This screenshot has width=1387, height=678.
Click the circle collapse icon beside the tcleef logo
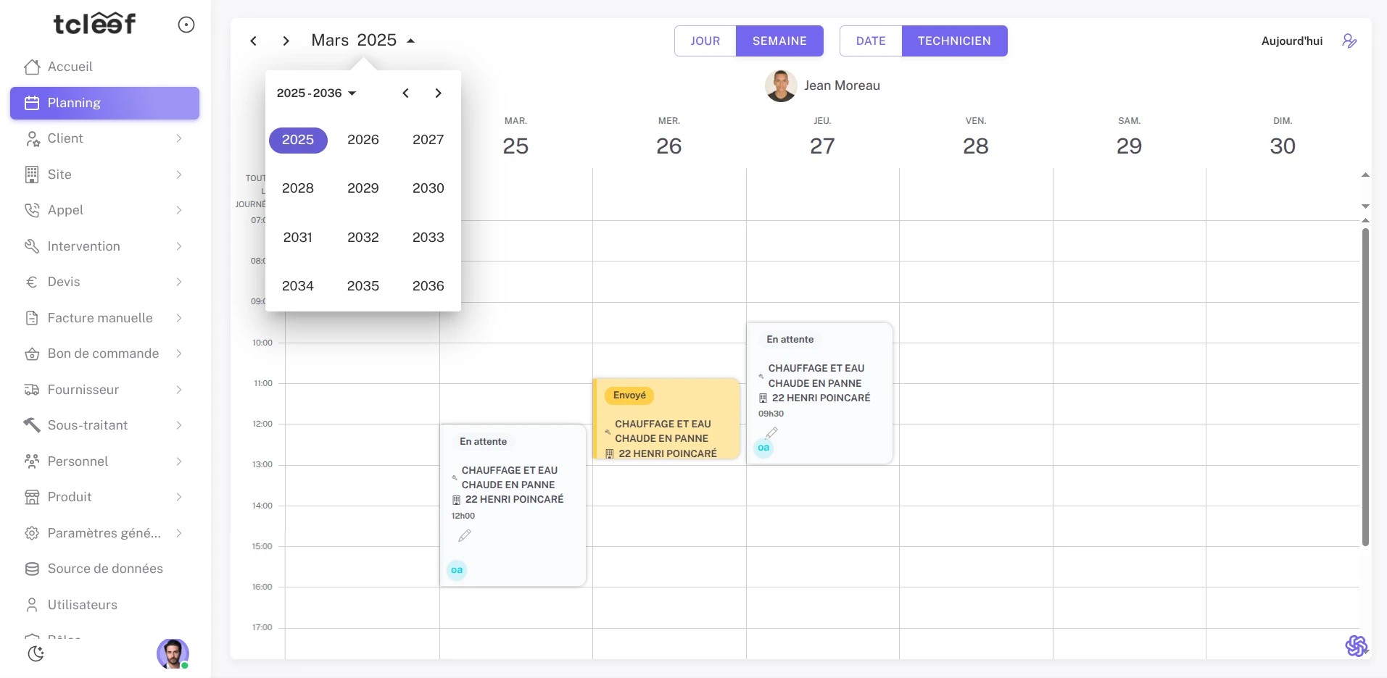coord(186,24)
